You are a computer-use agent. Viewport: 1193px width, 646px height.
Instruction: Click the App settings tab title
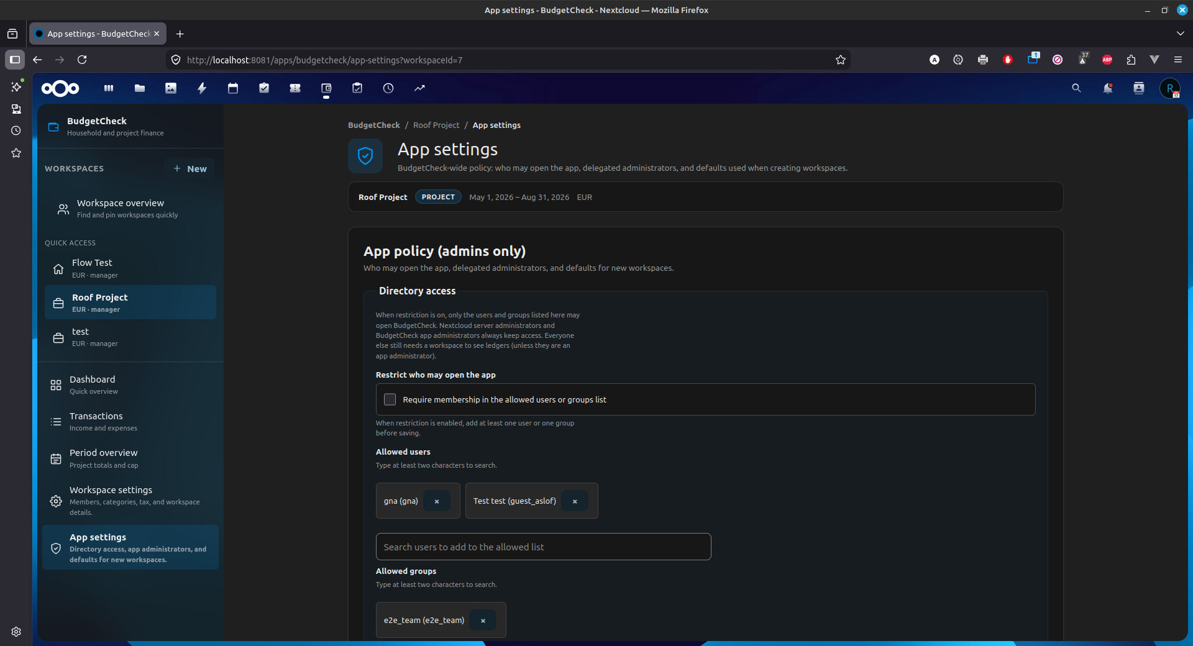tap(98, 34)
